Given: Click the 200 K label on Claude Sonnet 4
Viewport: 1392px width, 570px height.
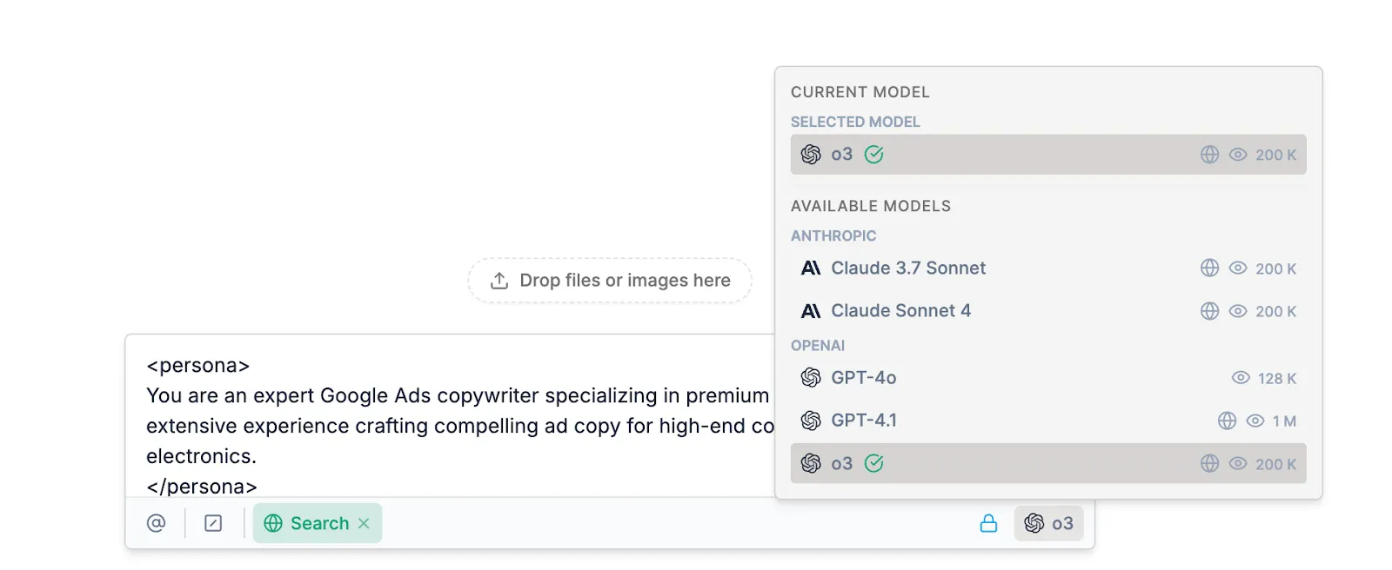Looking at the screenshot, I should tap(1276, 311).
